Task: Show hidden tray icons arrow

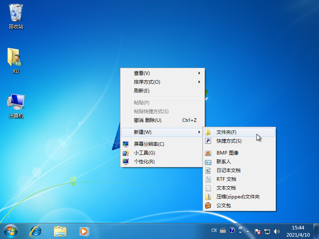Action: click(248, 231)
